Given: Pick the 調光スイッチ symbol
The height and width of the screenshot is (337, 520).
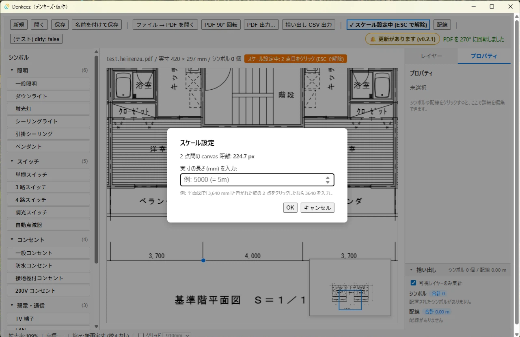Looking at the screenshot, I should (48, 212).
